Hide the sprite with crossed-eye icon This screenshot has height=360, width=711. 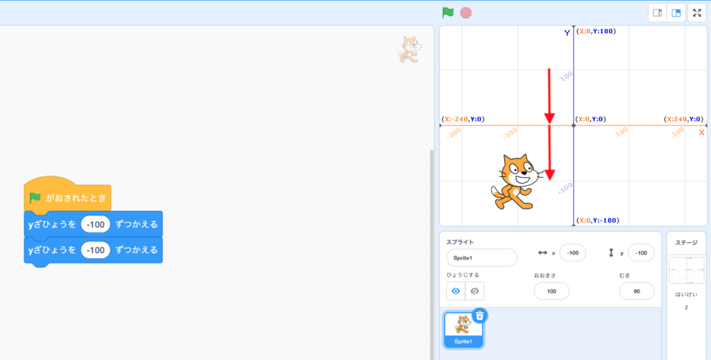(475, 291)
